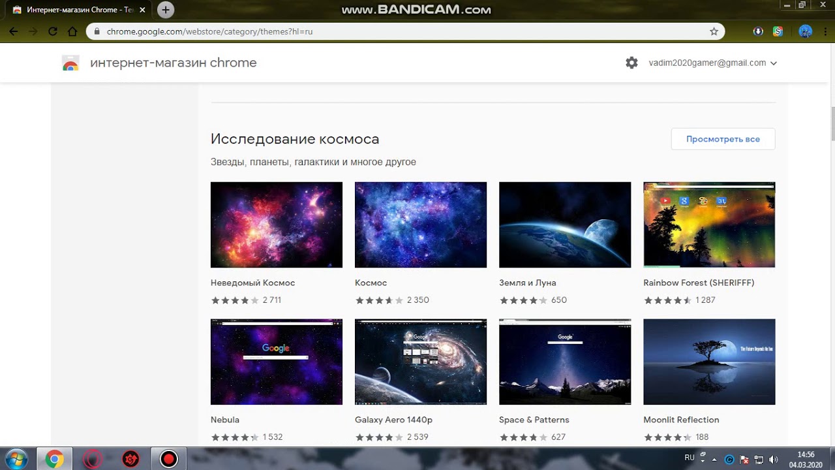835x470 pixels.
Task: Go to the browser home page icon
Action: coord(73,31)
